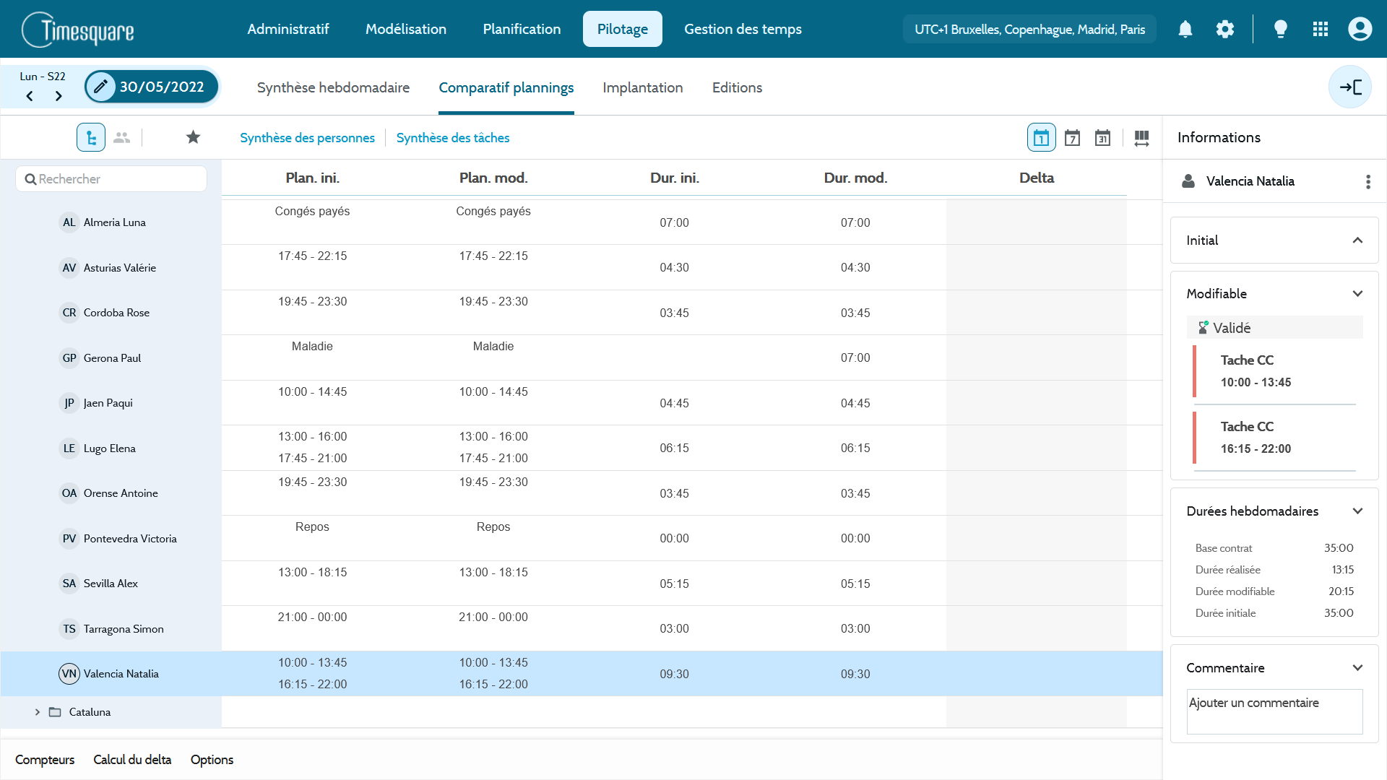Viewport: 1387px width, 780px height.
Task: Toggle the favorites star
Action: 193,137
